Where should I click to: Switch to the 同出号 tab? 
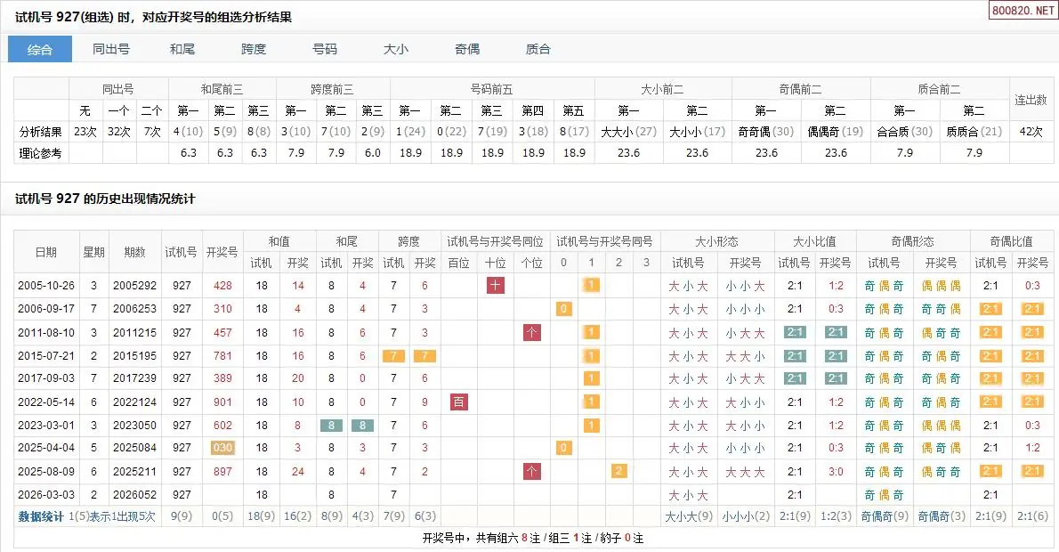(x=111, y=49)
